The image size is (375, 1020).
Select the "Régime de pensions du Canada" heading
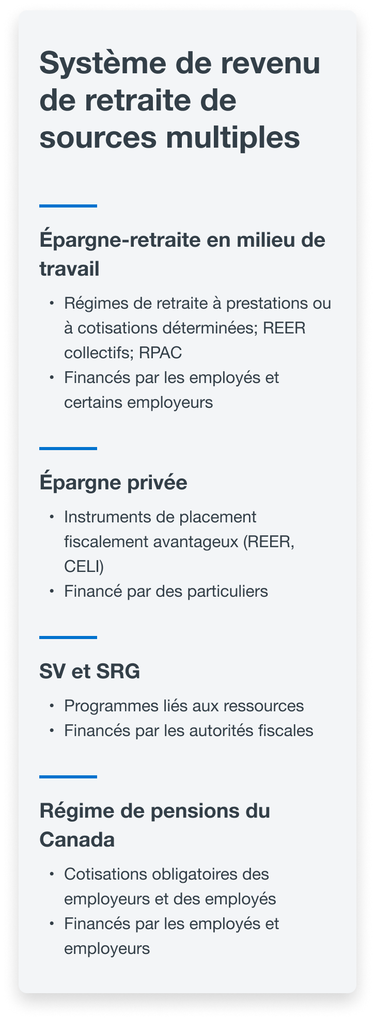point(155,825)
